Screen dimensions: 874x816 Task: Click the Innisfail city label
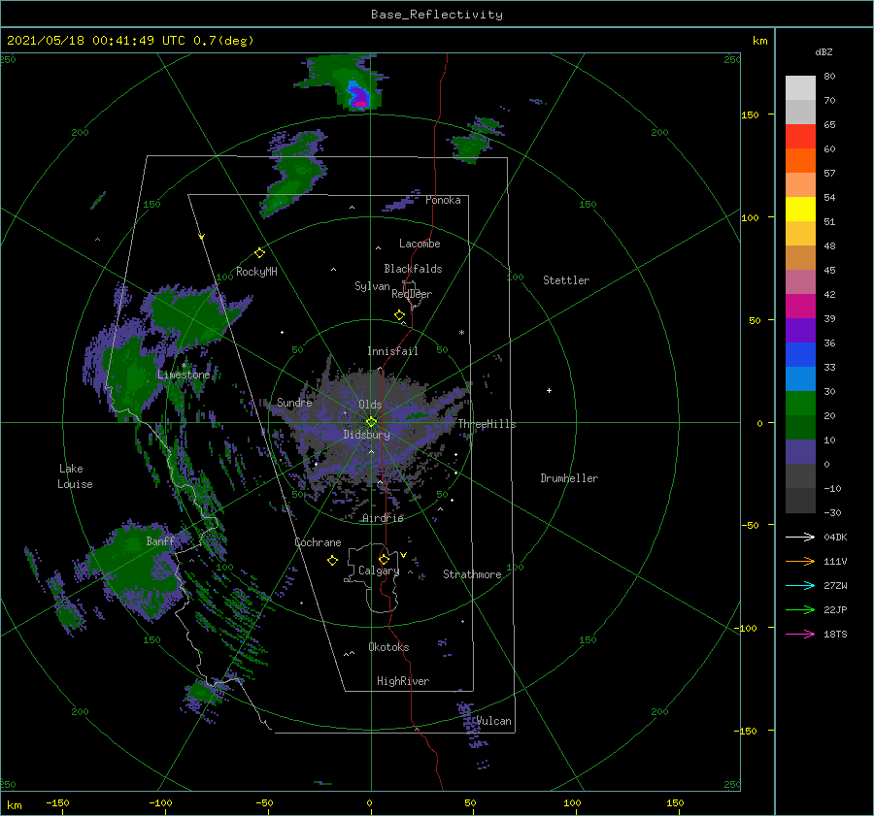(392, 351)
